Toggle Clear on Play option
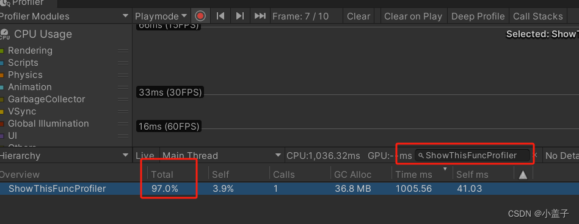 click(413, 16)
